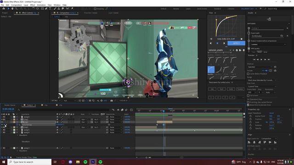Toggle audio inclusion in Preview panel

coord(266,71)
